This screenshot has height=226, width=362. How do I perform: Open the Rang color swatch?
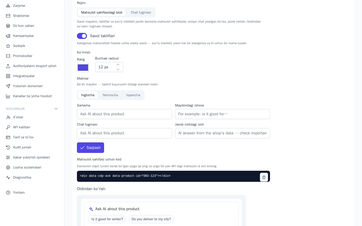(x=83, y=68)
